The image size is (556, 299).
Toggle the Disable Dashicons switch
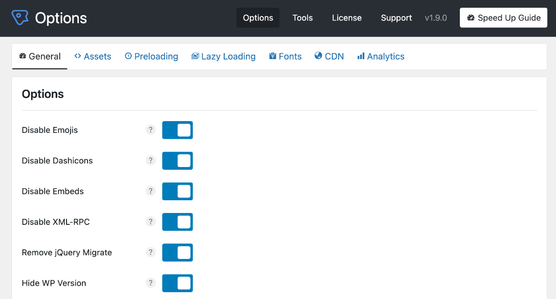coord(178,161)
